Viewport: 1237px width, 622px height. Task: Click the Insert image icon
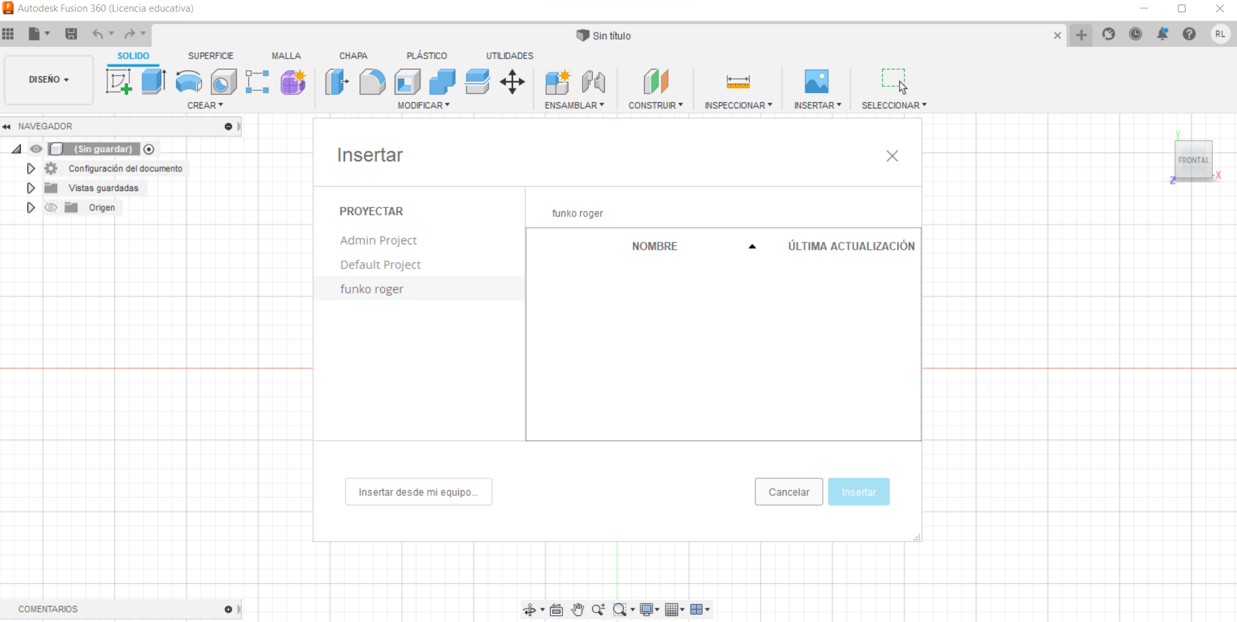tap(816, 82)
